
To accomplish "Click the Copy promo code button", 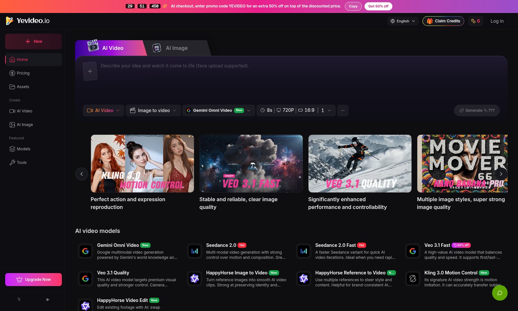I will coord(353,6).
